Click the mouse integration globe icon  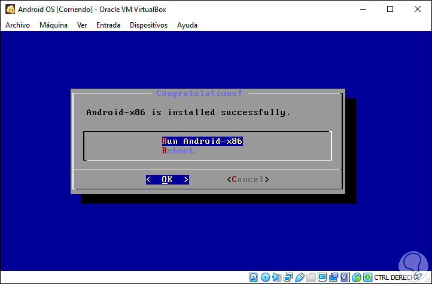coord(357,277)
